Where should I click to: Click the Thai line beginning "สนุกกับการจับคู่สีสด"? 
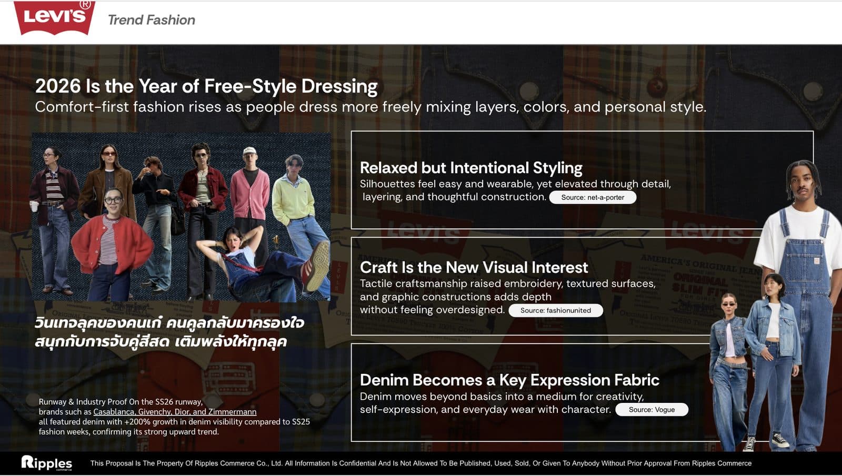coord(161,341)
